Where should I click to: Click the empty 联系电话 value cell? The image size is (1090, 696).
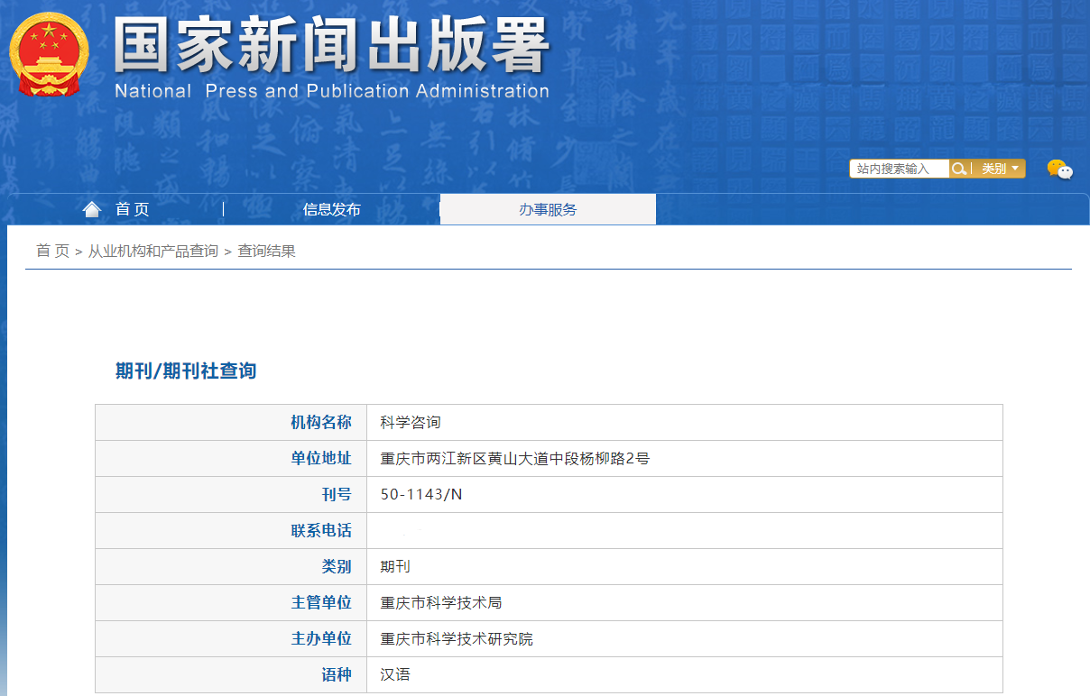coord(683,530)
